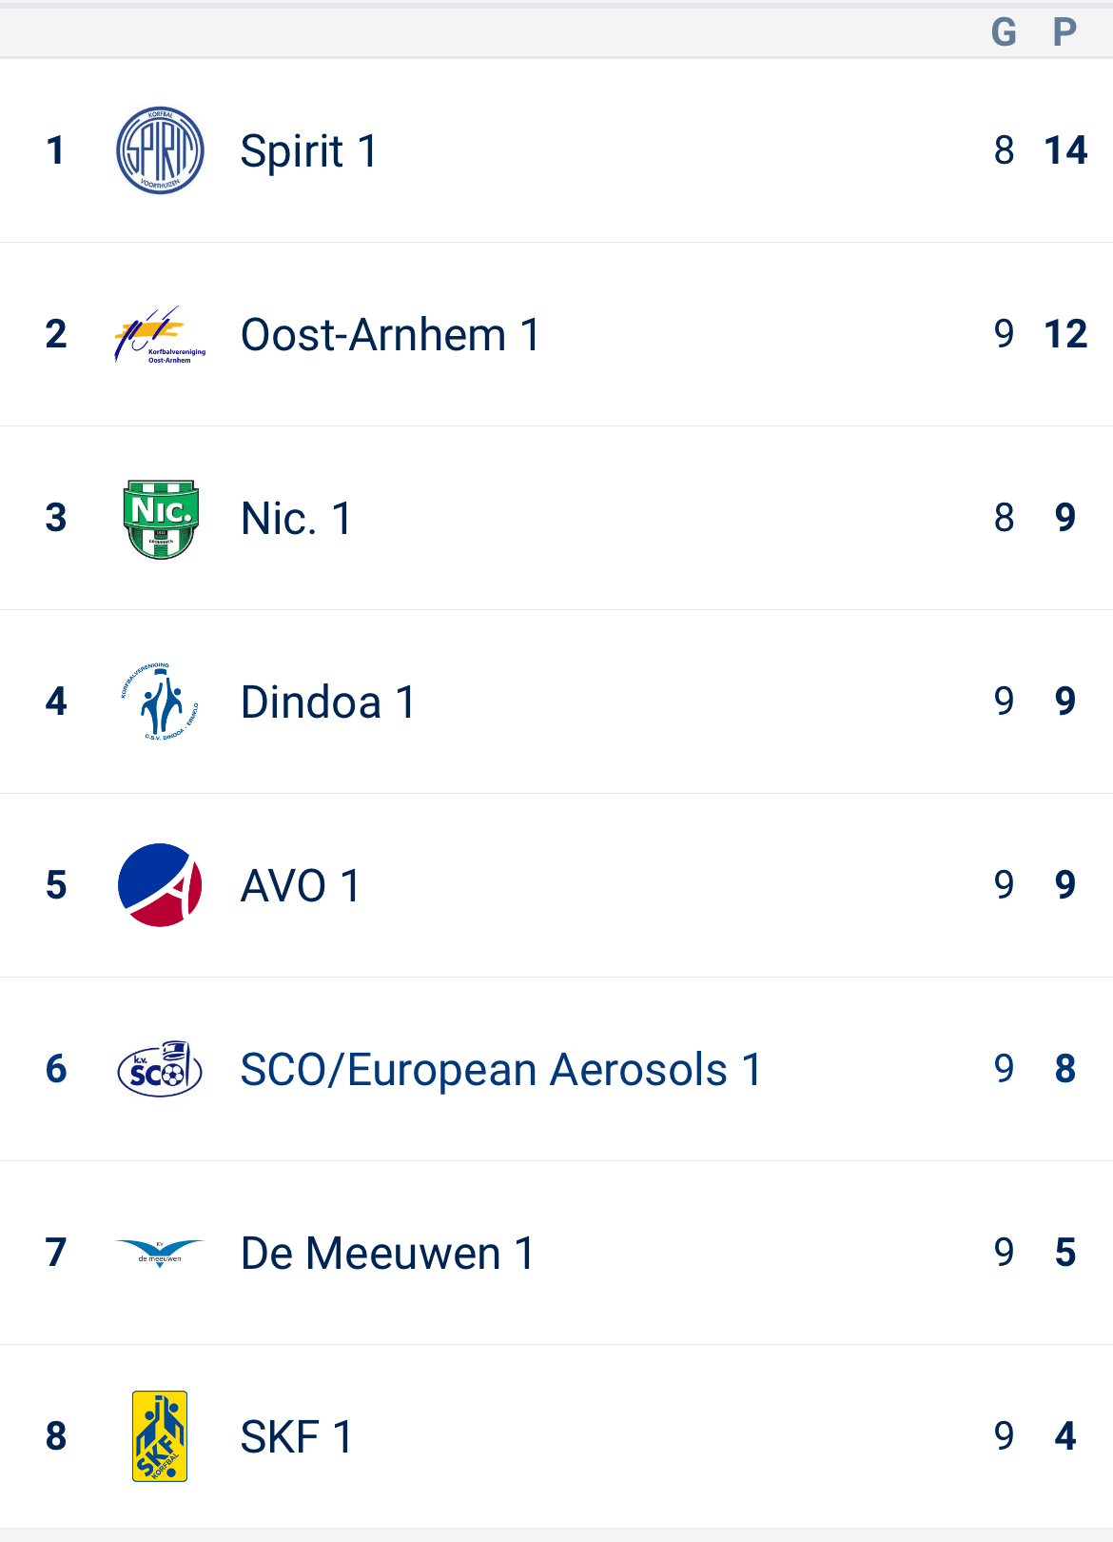The width and height of the screenshot is (1113, 1542).
Task: Click the P column header
Action: tap(1064, 32)
